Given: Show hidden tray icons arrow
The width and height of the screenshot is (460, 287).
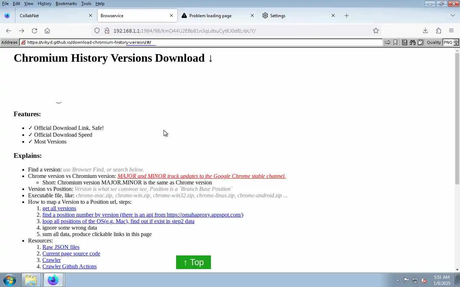Looking at the screenshot, I should tap(397, 281).
